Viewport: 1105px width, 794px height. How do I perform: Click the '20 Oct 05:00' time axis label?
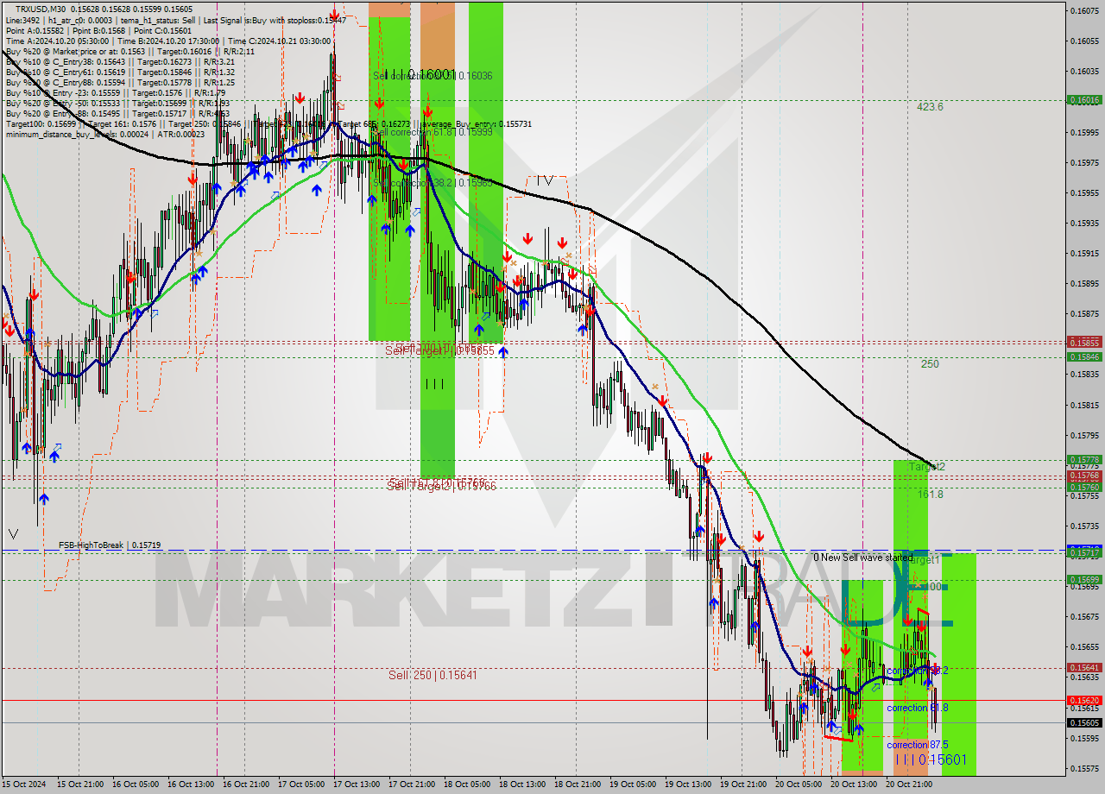pos(799,785)
